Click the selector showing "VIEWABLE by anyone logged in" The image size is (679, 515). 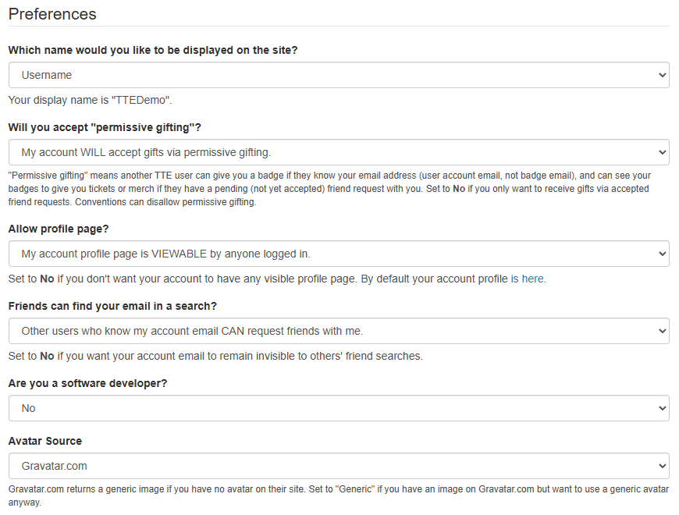[339, 253]
